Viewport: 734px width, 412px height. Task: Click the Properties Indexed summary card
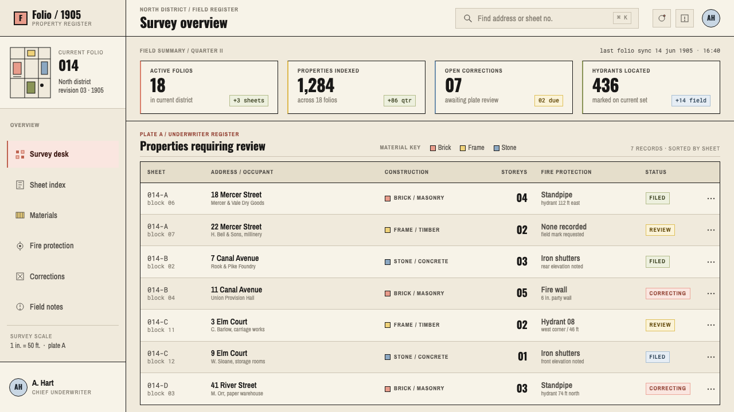pos(356,88)
